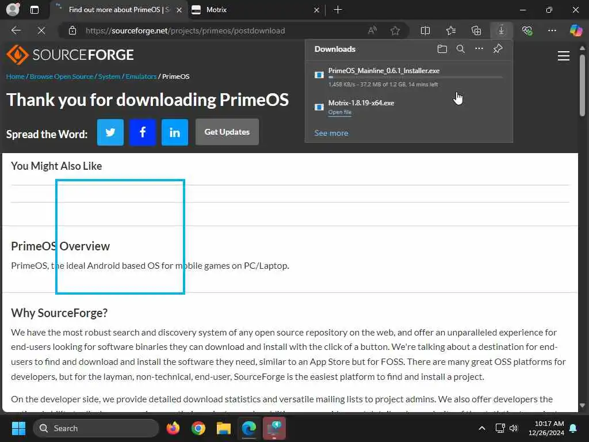
Task: Launch Firefox from the taskbar
Action: tap(173, 428)
